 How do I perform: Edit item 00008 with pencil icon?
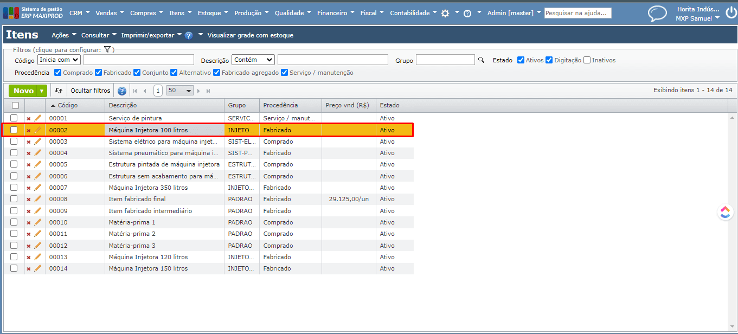[x=38, y=199]
